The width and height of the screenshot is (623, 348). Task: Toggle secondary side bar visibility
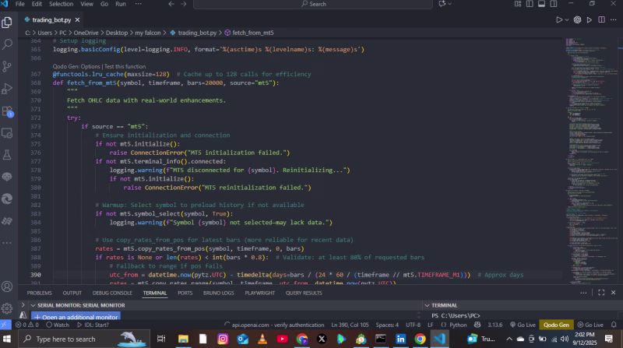[x=554, y=4]
